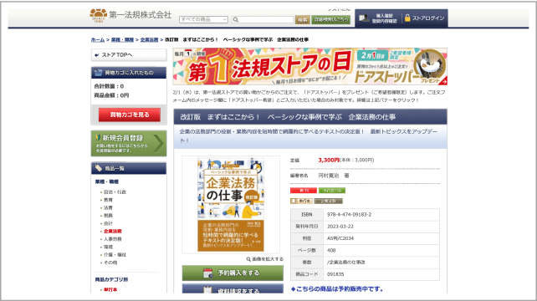Click the product code 091835
This screenshot has height=301, width=537.
pos(335,274)
